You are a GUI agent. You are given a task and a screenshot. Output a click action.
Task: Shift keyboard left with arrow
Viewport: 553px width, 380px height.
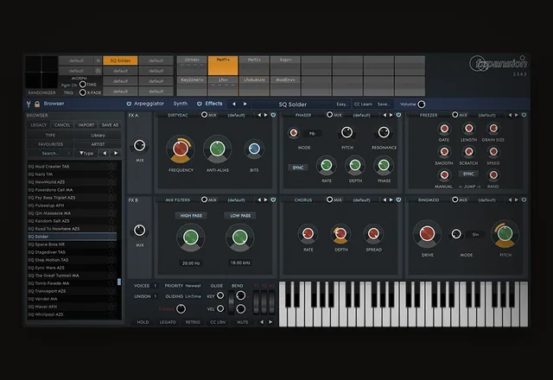pyautogui.click(x=262, y=322)
